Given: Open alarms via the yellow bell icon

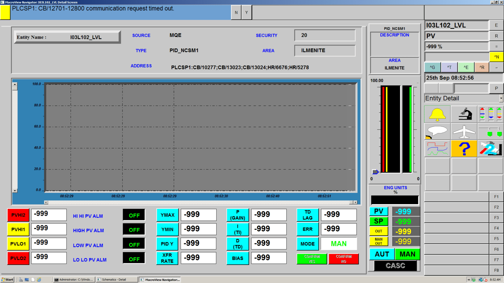Looking at the screenshot, I should 437,114.
